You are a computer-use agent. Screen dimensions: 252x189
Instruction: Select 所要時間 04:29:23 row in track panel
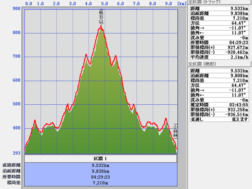point(219,42)
